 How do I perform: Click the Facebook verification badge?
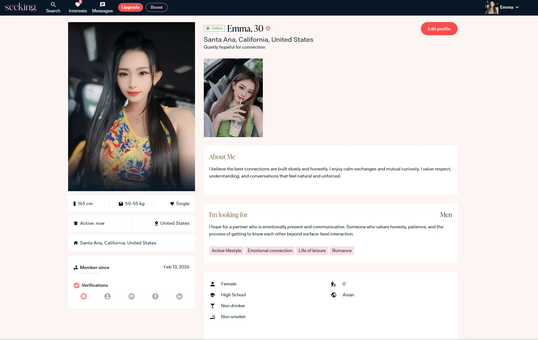click(155, 296)
